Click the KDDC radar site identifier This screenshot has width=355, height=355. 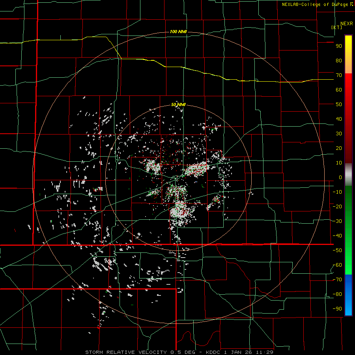(x=213, y=352)
